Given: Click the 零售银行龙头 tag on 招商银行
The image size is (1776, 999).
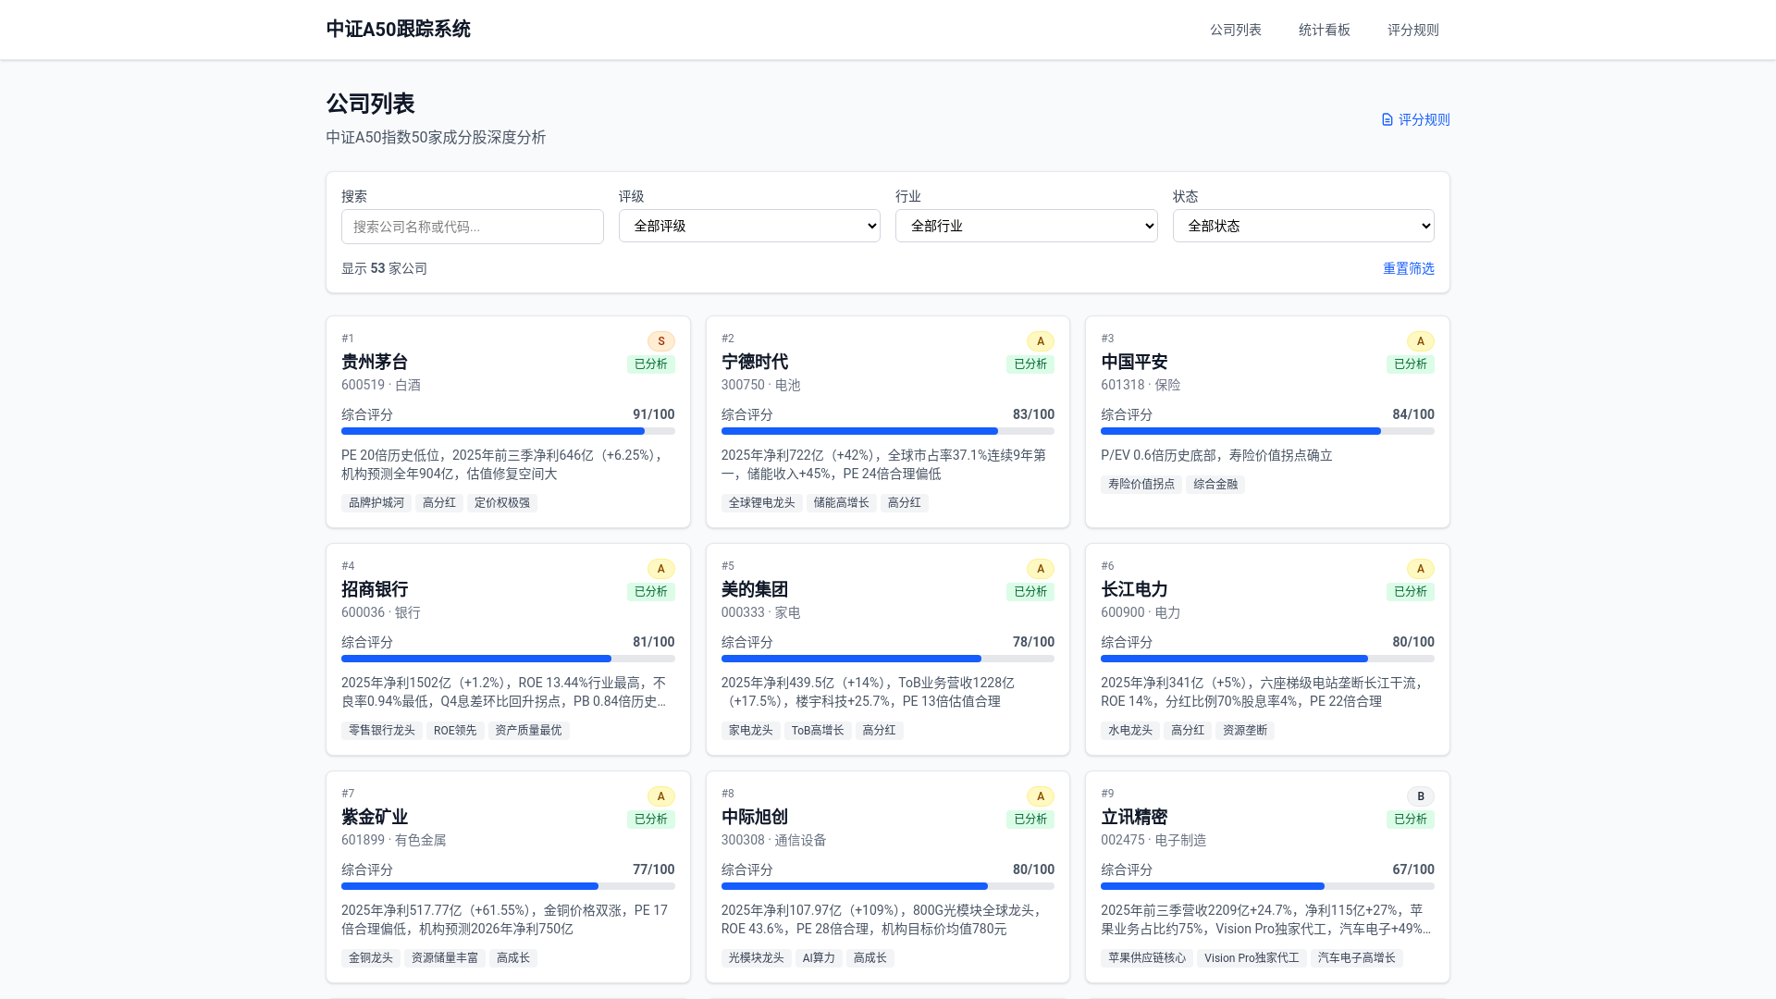Looking at the screenshot, I should click(x=382, y=731).
